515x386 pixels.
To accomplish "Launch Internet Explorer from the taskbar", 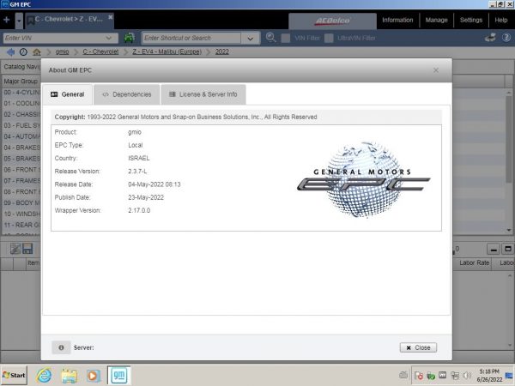I will (x=44, y=376).
